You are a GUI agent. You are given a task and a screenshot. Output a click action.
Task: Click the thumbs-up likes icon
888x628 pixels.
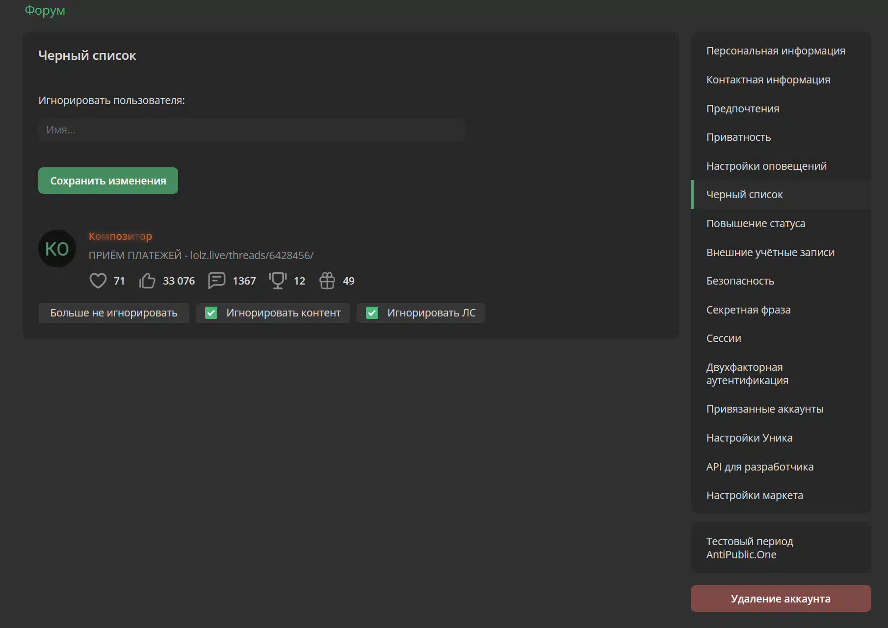point(147,281)
